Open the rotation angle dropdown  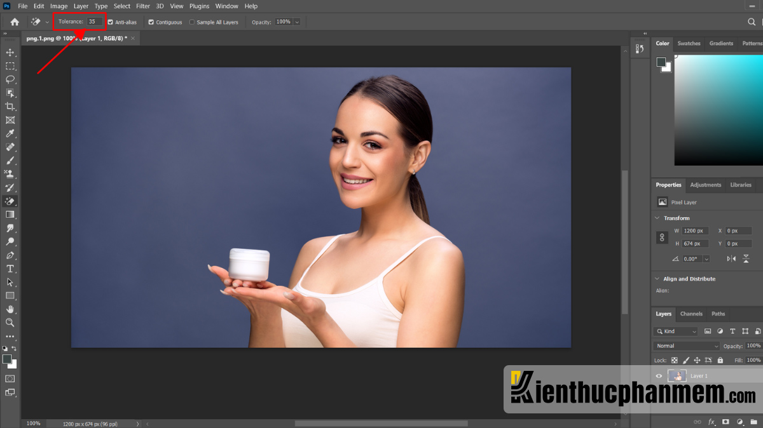pos(706,259)
